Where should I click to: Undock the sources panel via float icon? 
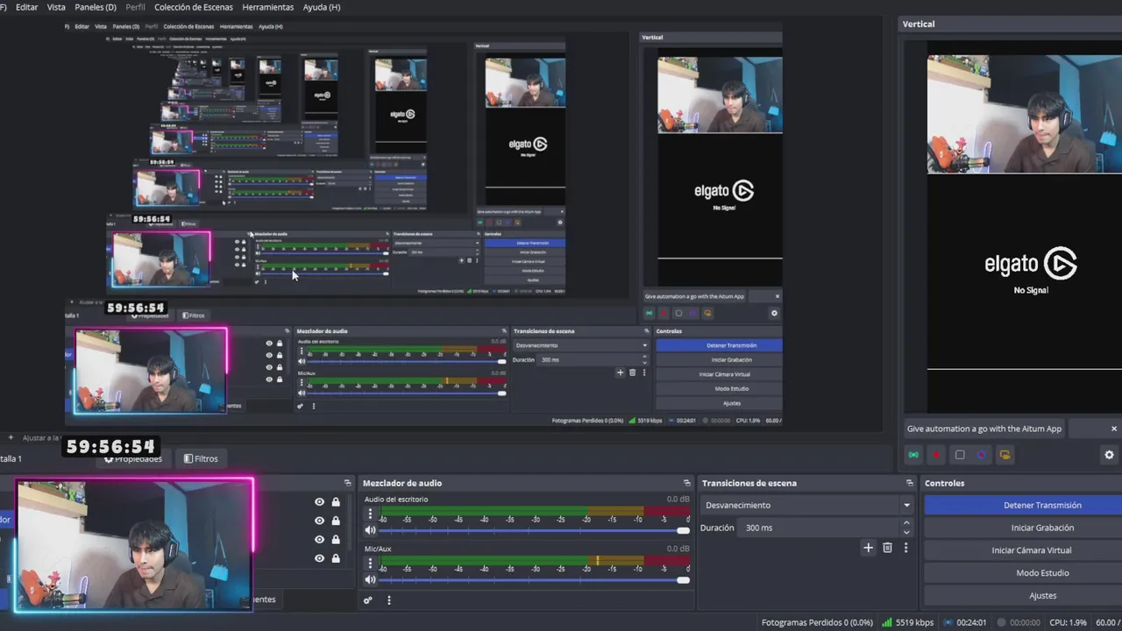tap(347, 483)
